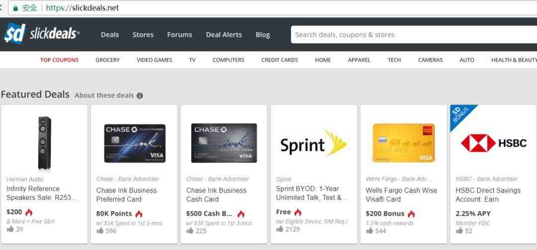Screen dimensions: 537x250
Task: Click thumbs-up icon on HSBC Direct Savings deal
Action: (x=459, y=231)
